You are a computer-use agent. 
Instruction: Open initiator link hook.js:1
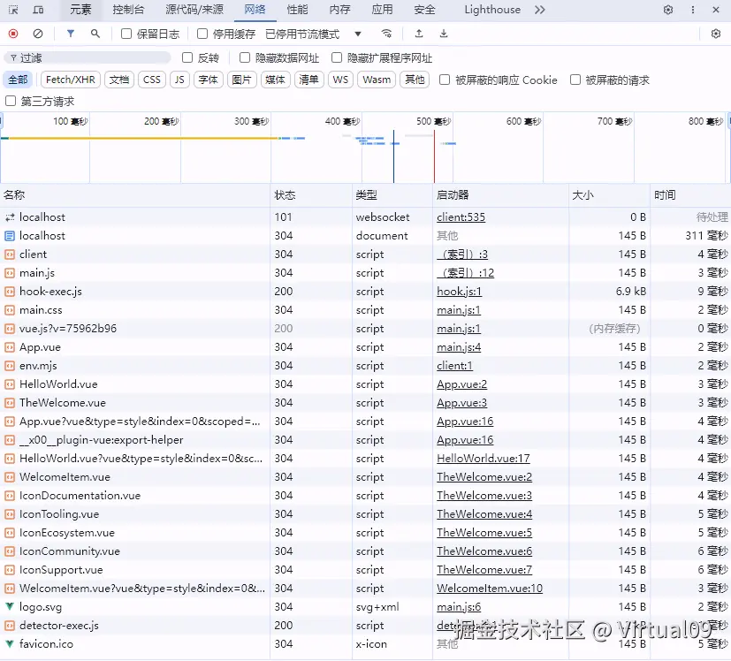(x=459, y=292)
